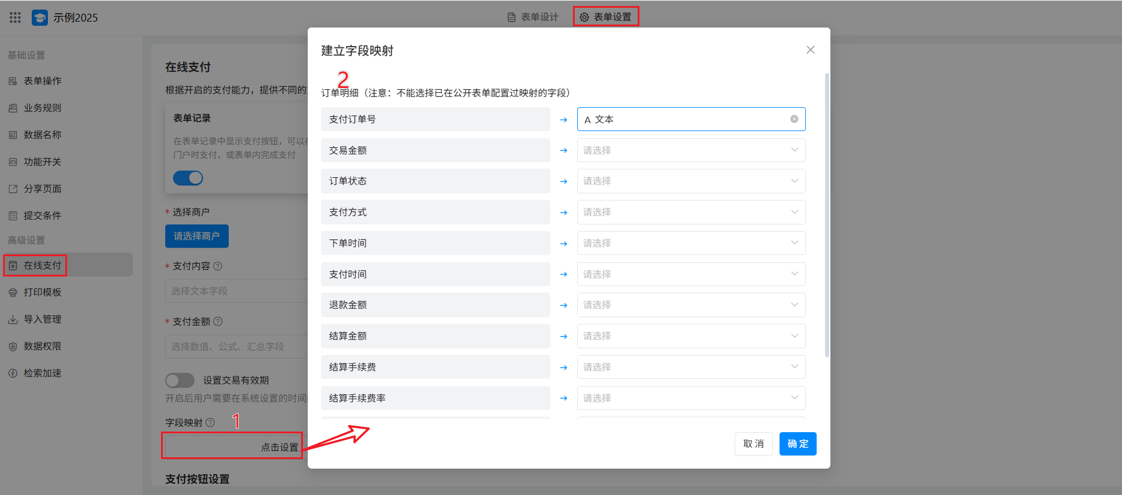Image resolution: width=1122 pixels, height=495 pixels.
Task: Close the 建立字段映射 dialog
Action: [x=810, y=50]
